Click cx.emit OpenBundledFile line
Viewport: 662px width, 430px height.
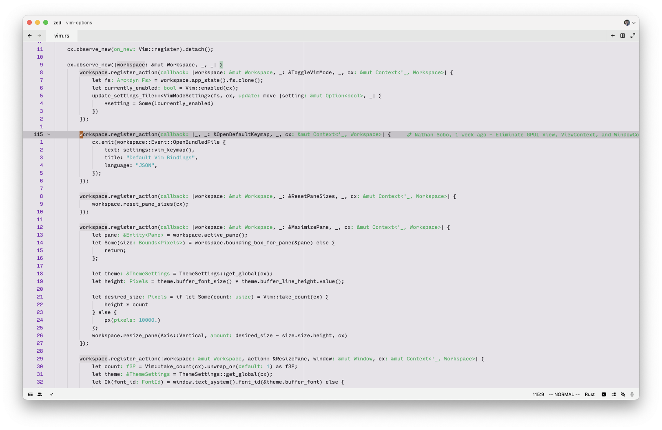point(159,142)
